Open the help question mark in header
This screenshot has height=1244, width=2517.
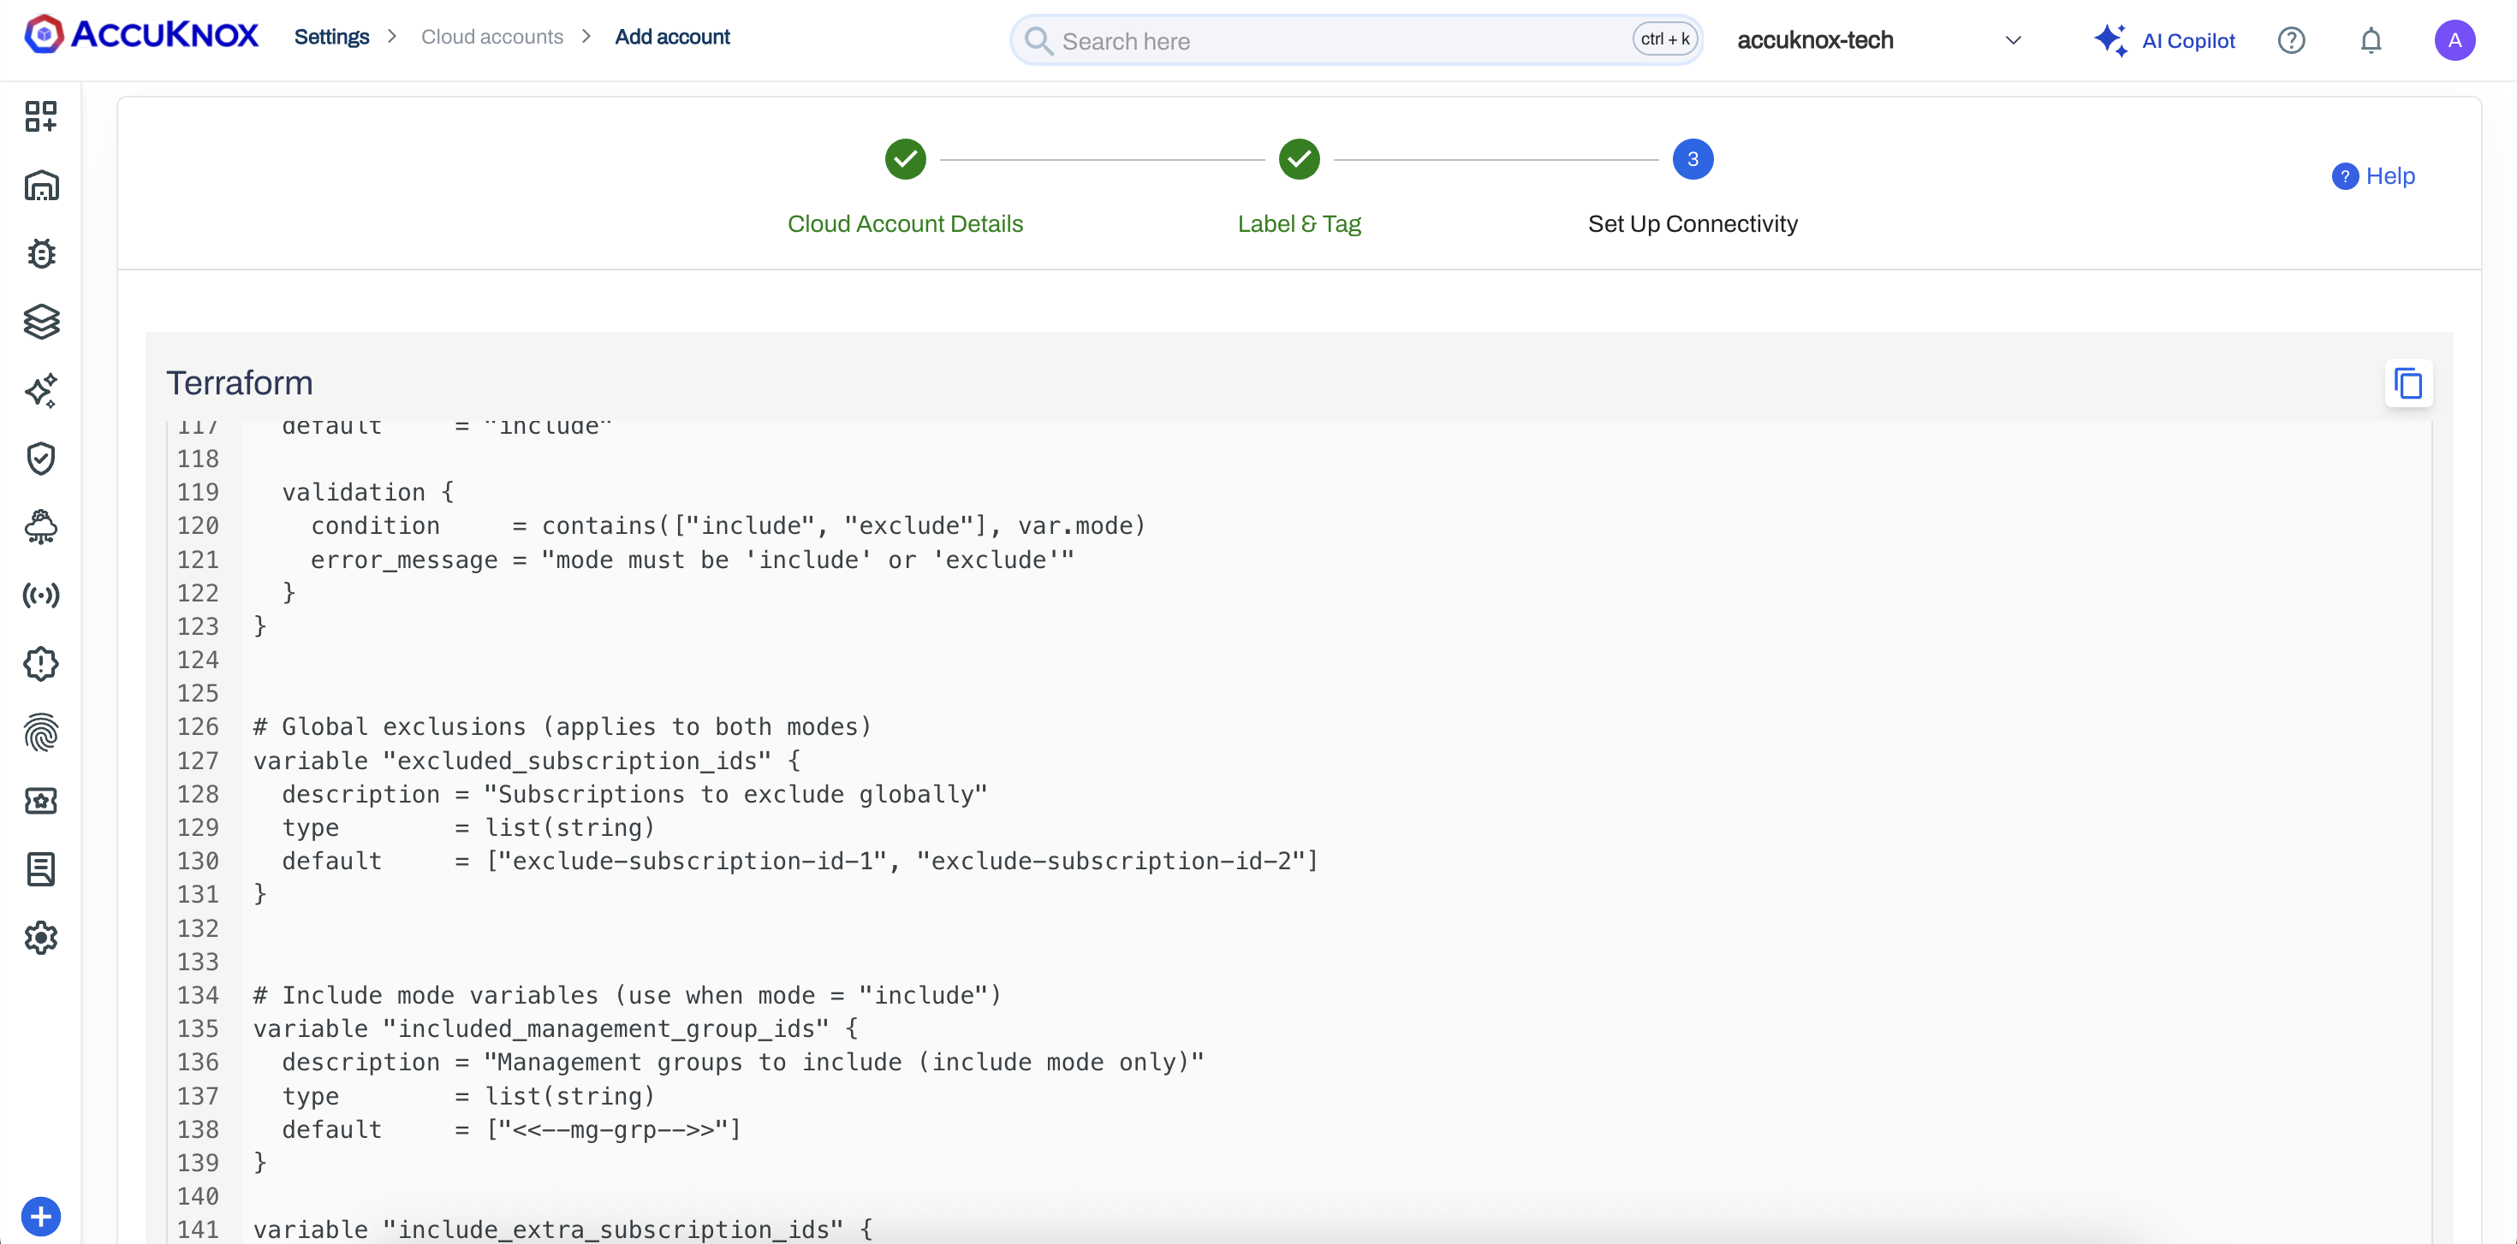click(2291, 40)
